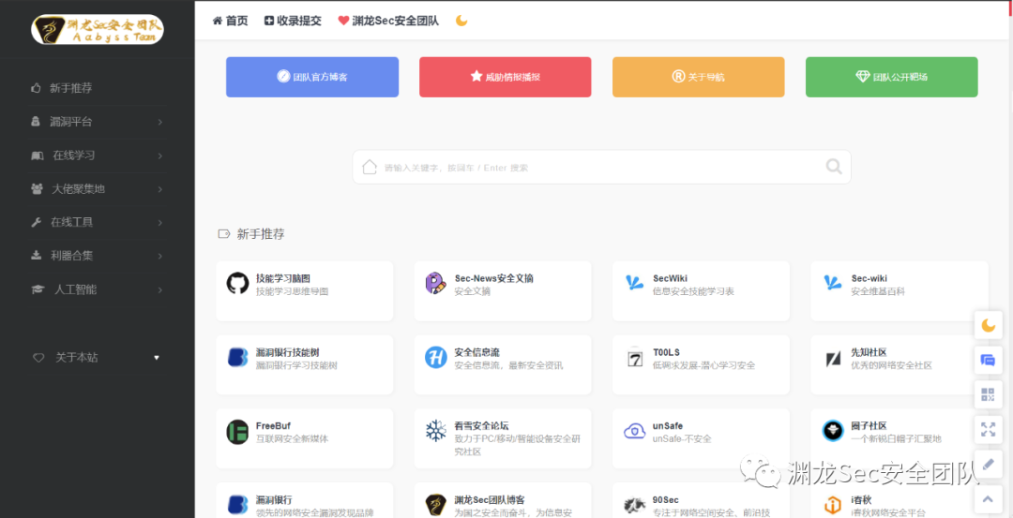The image size is (1013, 518).
Task: Click the SecWiki card icon
Action: pyautogui.click(x=634, y=283)
